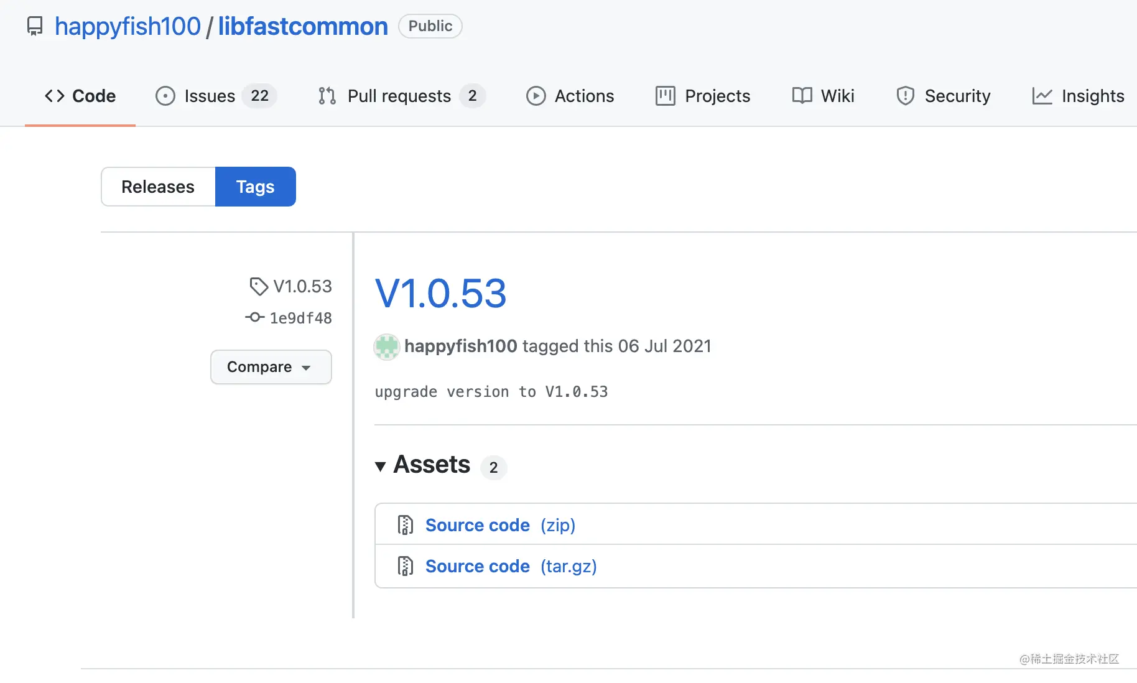Click the tar.gz file icon for Source code
The width and height of the screenshot is (1137, 683).
(x=406, y=566)
